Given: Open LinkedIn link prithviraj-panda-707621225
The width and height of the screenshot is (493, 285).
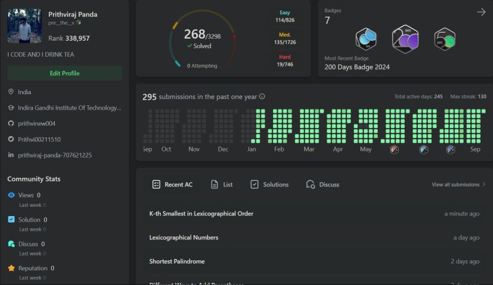Looking at the screenshot, I should click(55, 155).
